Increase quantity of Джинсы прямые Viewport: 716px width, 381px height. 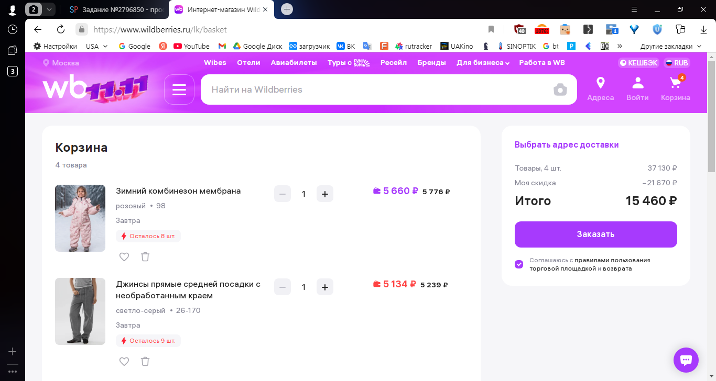click(325, 287)
